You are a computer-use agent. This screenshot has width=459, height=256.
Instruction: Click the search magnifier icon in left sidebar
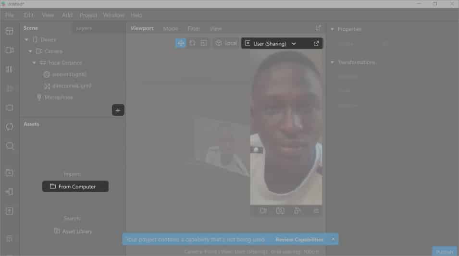(10, 146)
